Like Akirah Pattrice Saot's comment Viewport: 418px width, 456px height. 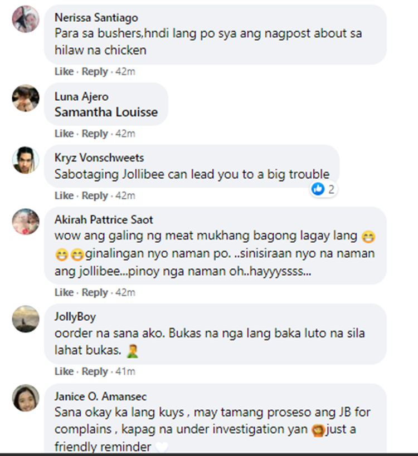tap(64, 292)
